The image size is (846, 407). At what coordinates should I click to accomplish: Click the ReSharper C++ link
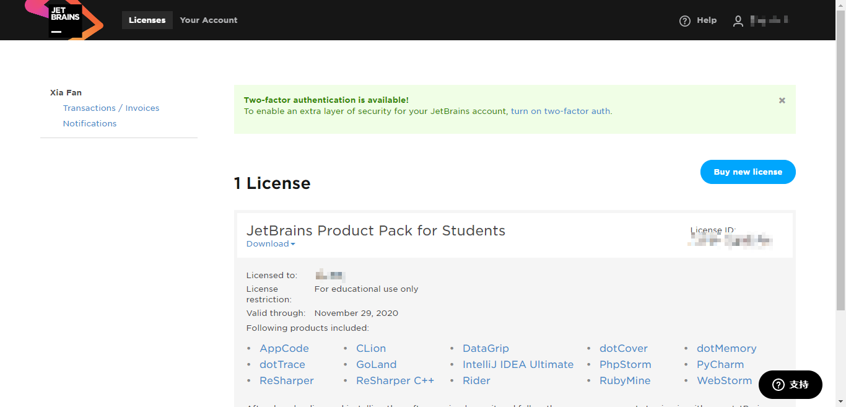pos(395,381)
